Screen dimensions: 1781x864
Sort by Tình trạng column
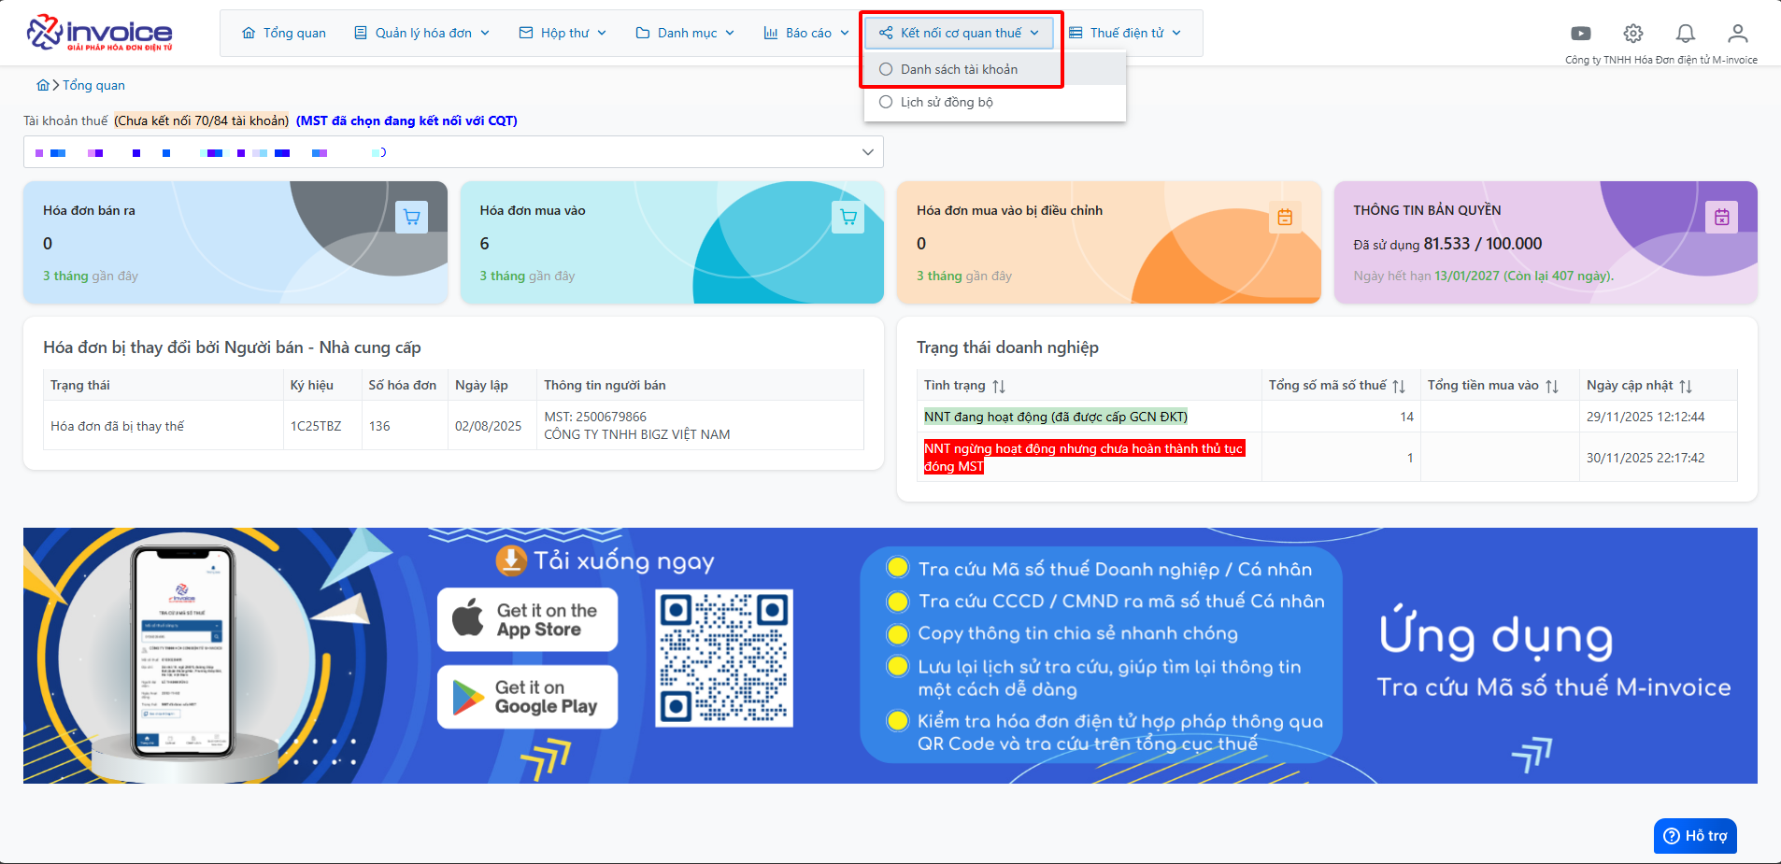pos(999,386)
